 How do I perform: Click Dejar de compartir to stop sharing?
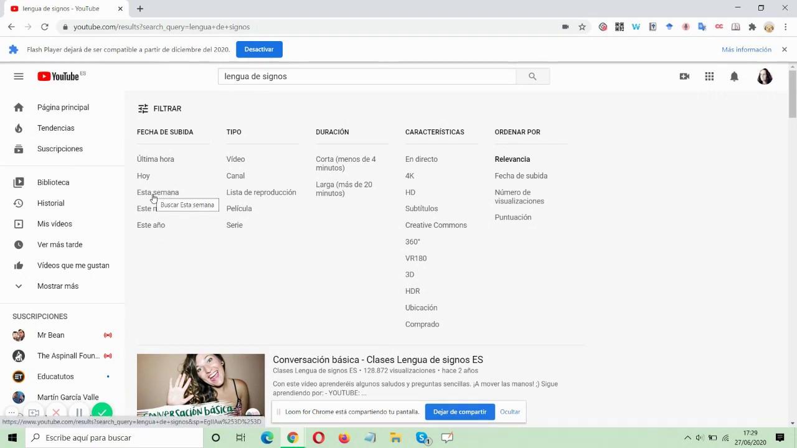point(460,411)
